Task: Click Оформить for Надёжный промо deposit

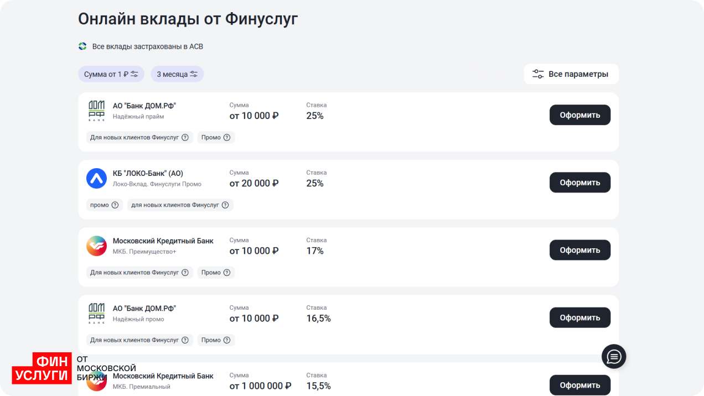Action: click(x=580, y=317)
